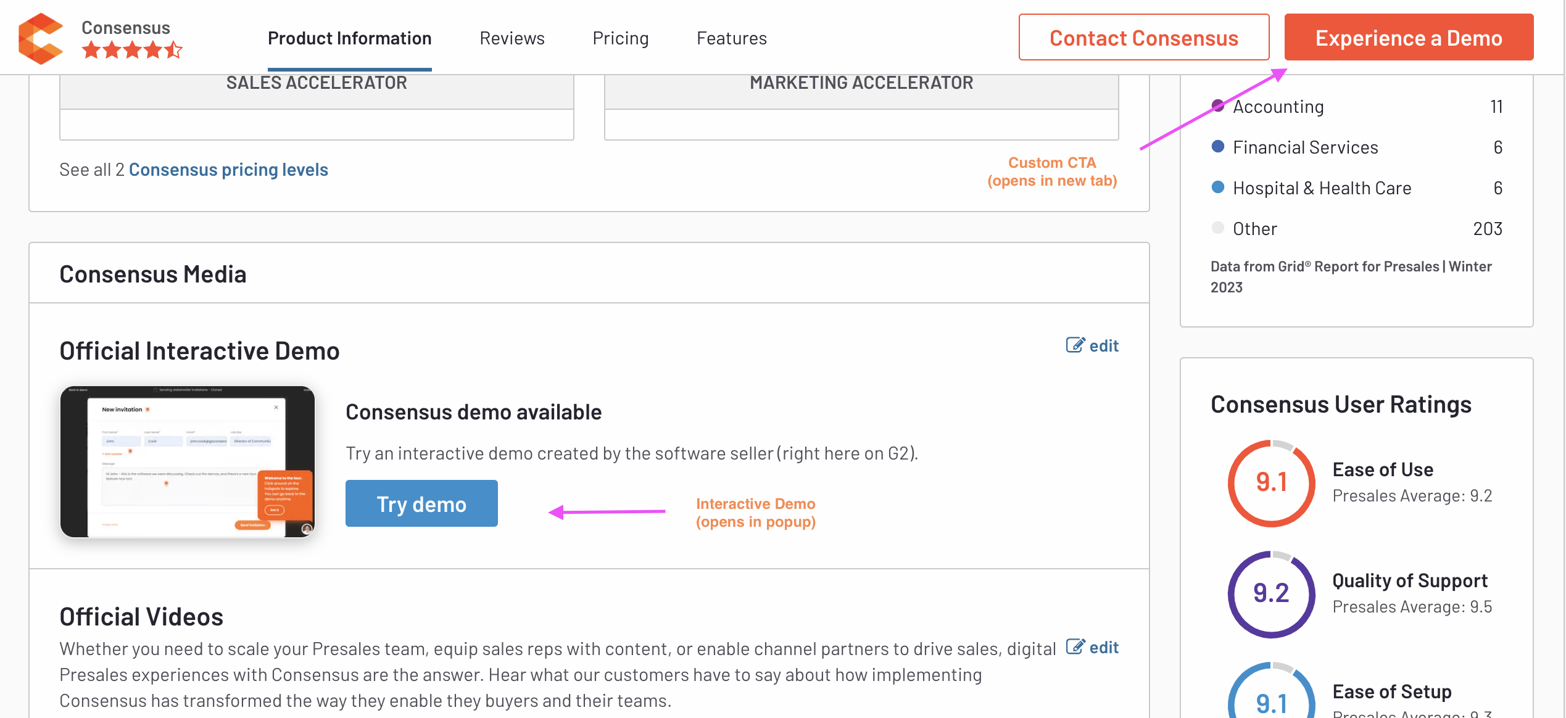1566x718 pixels.
Task: Click the Hospital & Health Care legend dot
Action: (x=1217, y=188)
